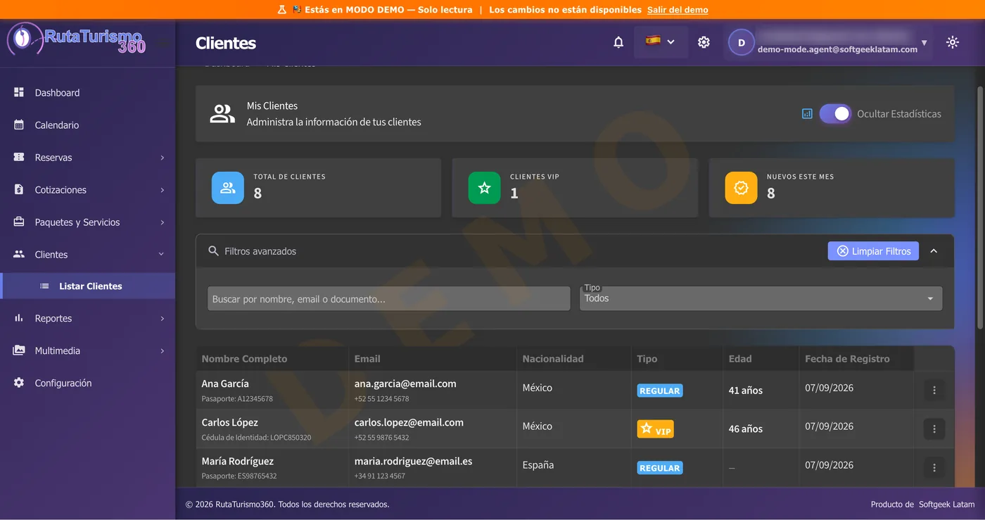Open Calendario from the sidebar
Screen dimensions: 985x520
click(x=87, y=125)
